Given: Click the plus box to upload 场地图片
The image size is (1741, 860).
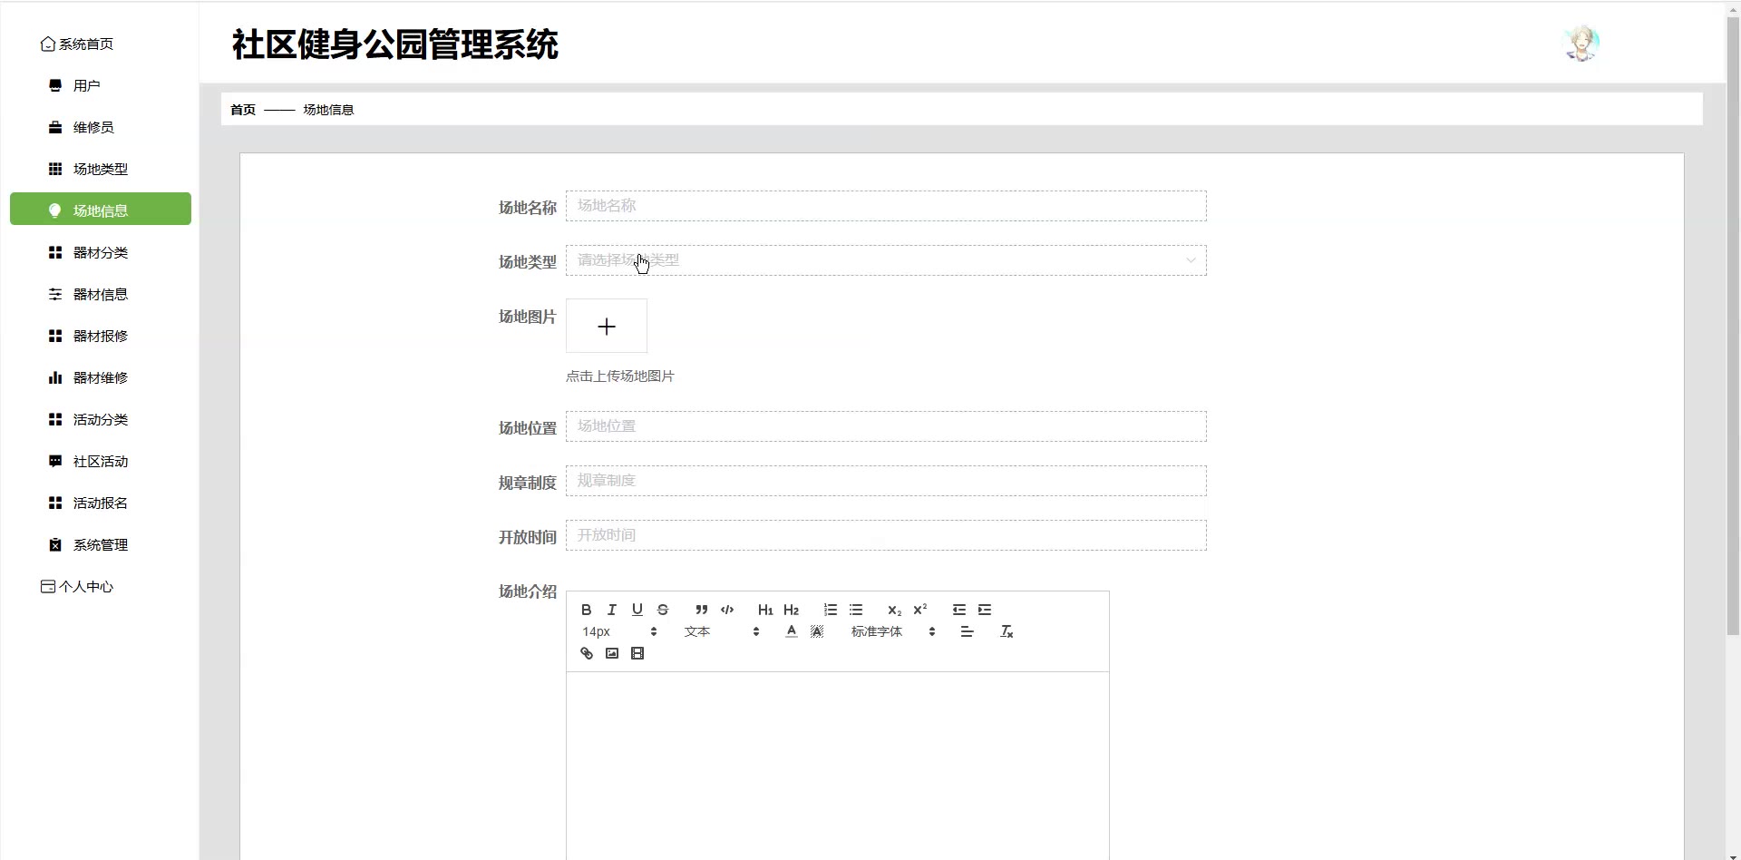Looking at the screenshot, I should [607, 326].
